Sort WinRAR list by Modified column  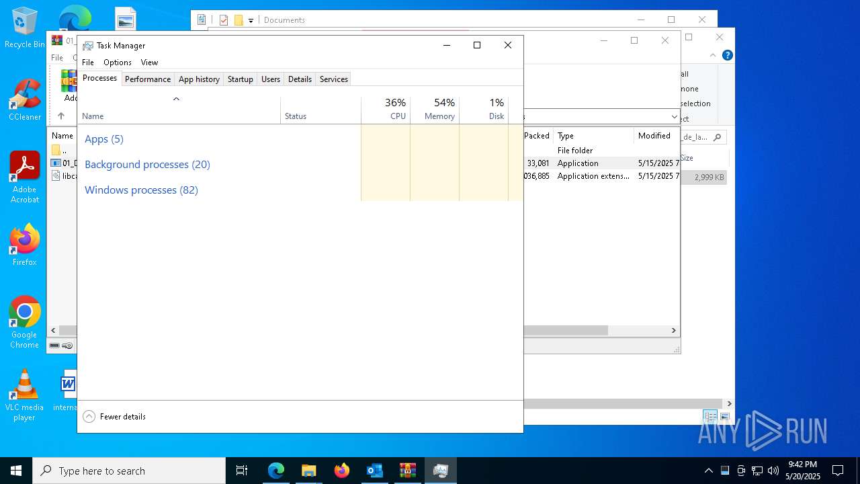click(x=656, y=136)
